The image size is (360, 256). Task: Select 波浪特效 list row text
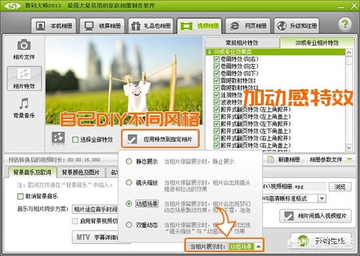[232, 102]
